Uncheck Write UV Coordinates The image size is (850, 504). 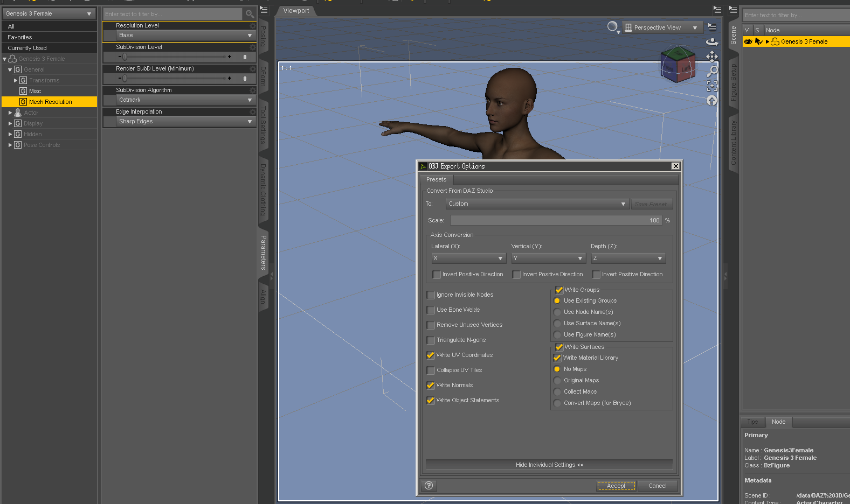pyautogui.click(x=431, y=355)
